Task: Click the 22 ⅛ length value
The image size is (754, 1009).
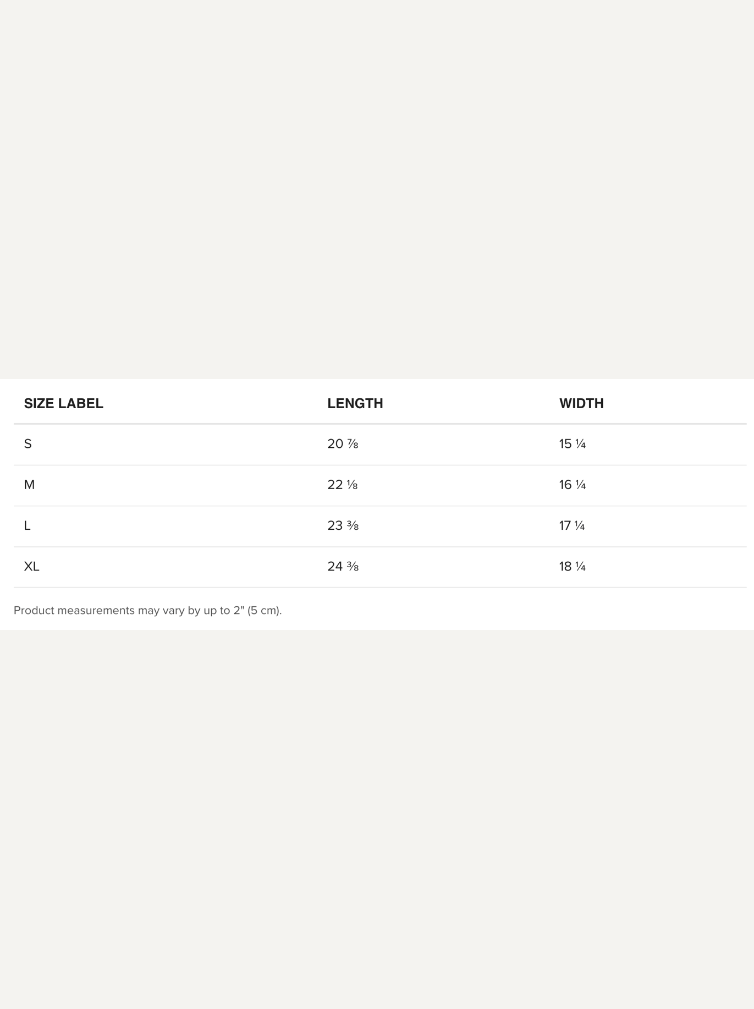Action: tap(342, 485)
